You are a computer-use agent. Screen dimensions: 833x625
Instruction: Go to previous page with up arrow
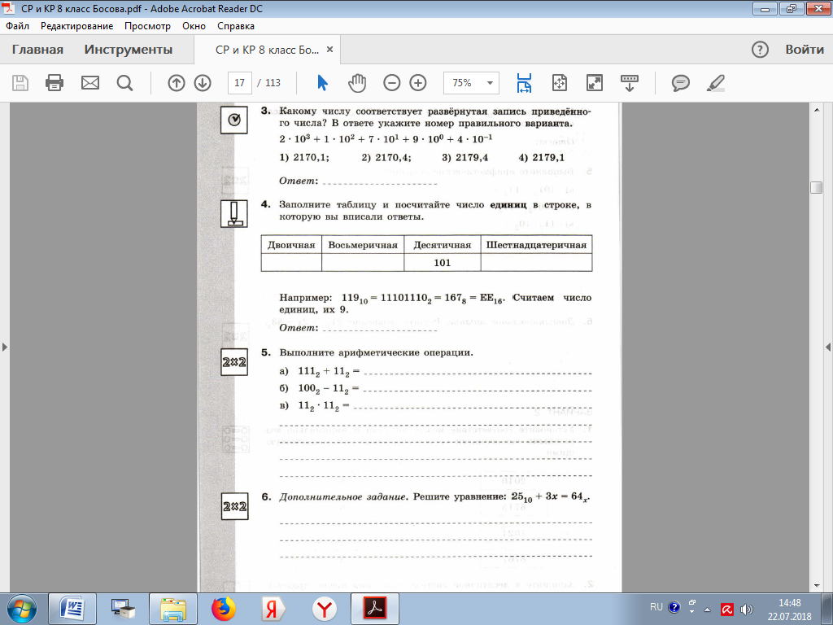coord(177,83)
